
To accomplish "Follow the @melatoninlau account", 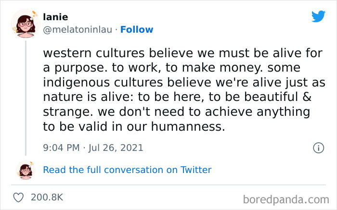I will [137, 29].
